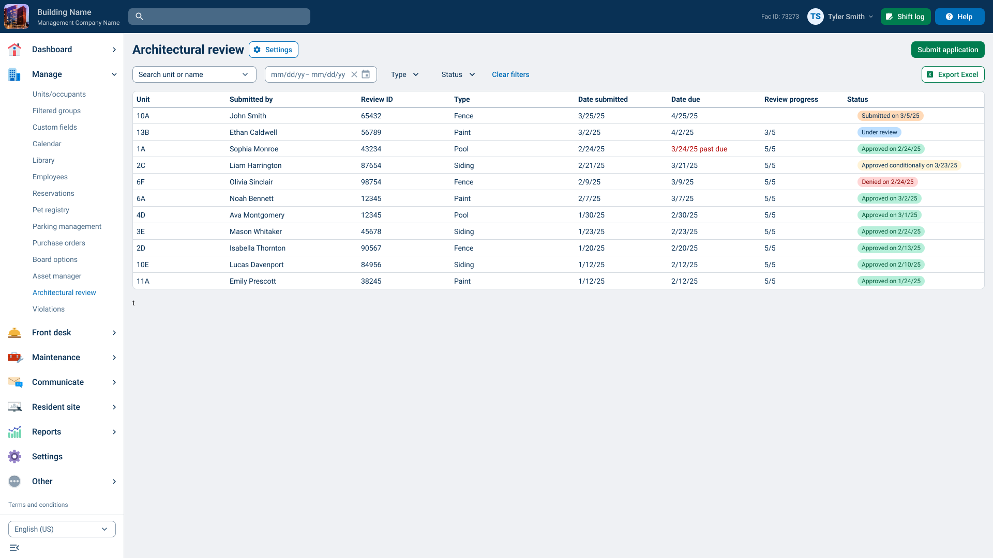
Task: Clear the date range with X icon
Action: click(354, 74)
